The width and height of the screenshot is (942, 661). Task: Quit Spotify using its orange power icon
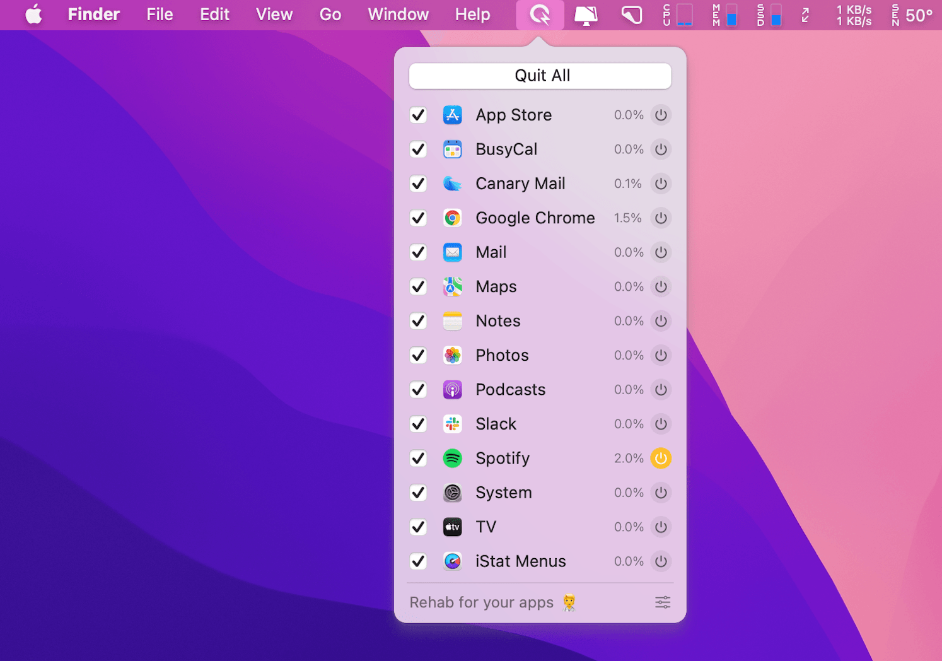(x=661, y=459)
